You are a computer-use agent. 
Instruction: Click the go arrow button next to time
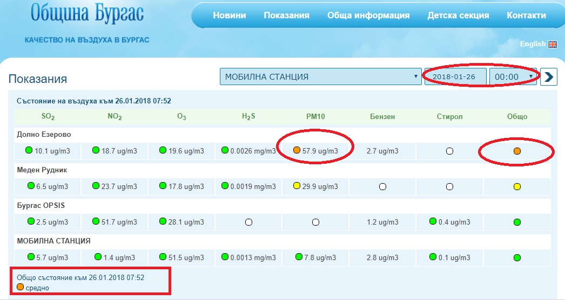pos(549,76)
